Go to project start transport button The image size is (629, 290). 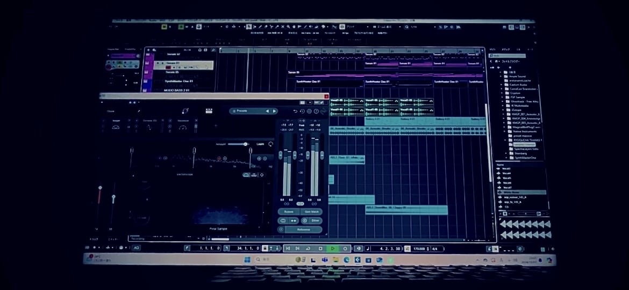click(288, 248)
